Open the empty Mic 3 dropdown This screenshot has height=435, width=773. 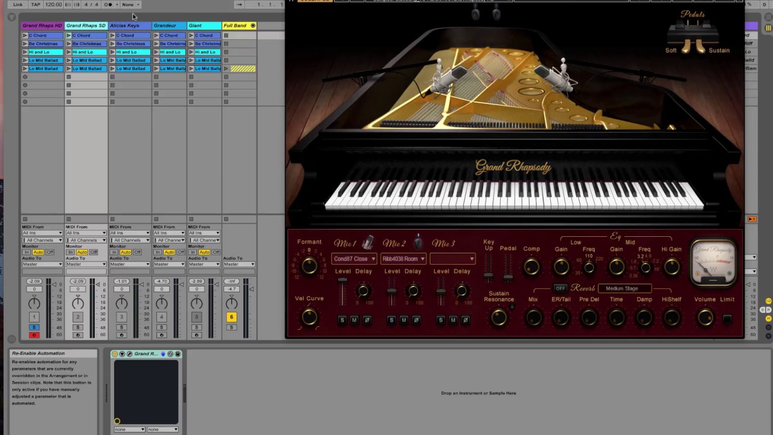click(452, 259)
